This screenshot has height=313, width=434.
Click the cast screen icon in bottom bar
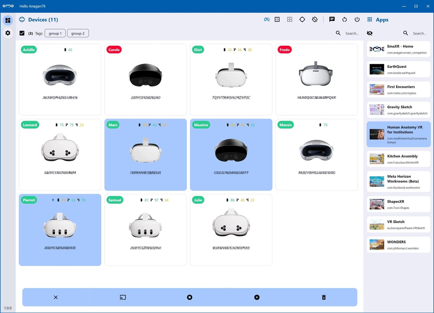(x=123, y=297)
